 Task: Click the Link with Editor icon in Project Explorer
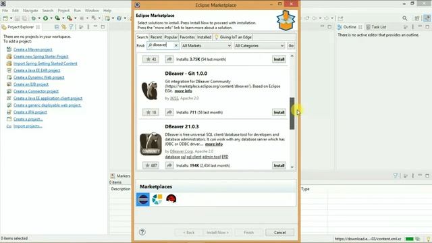(x=64, y=27)
